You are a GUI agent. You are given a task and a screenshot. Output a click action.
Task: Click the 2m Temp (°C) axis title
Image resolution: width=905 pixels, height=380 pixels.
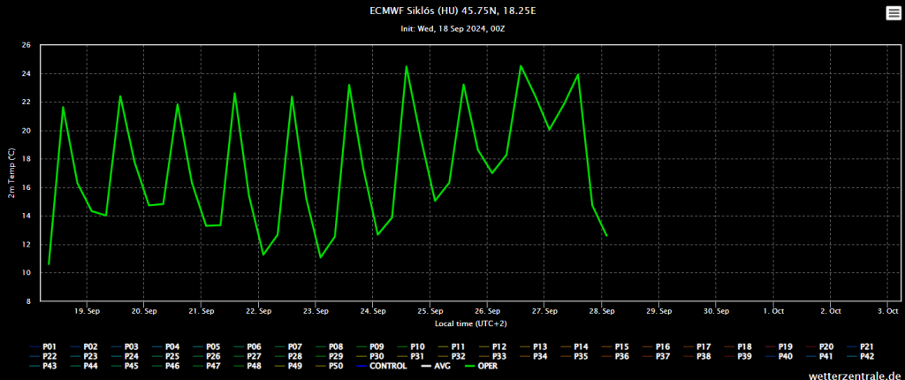[12, 173]
